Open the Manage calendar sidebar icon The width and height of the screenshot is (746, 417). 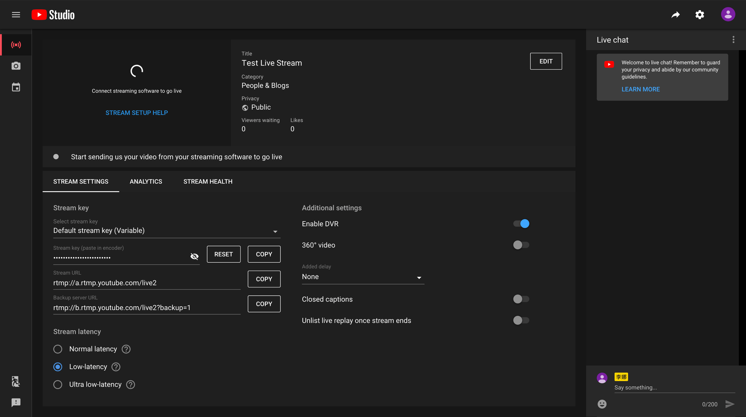(x=16, y=87)
